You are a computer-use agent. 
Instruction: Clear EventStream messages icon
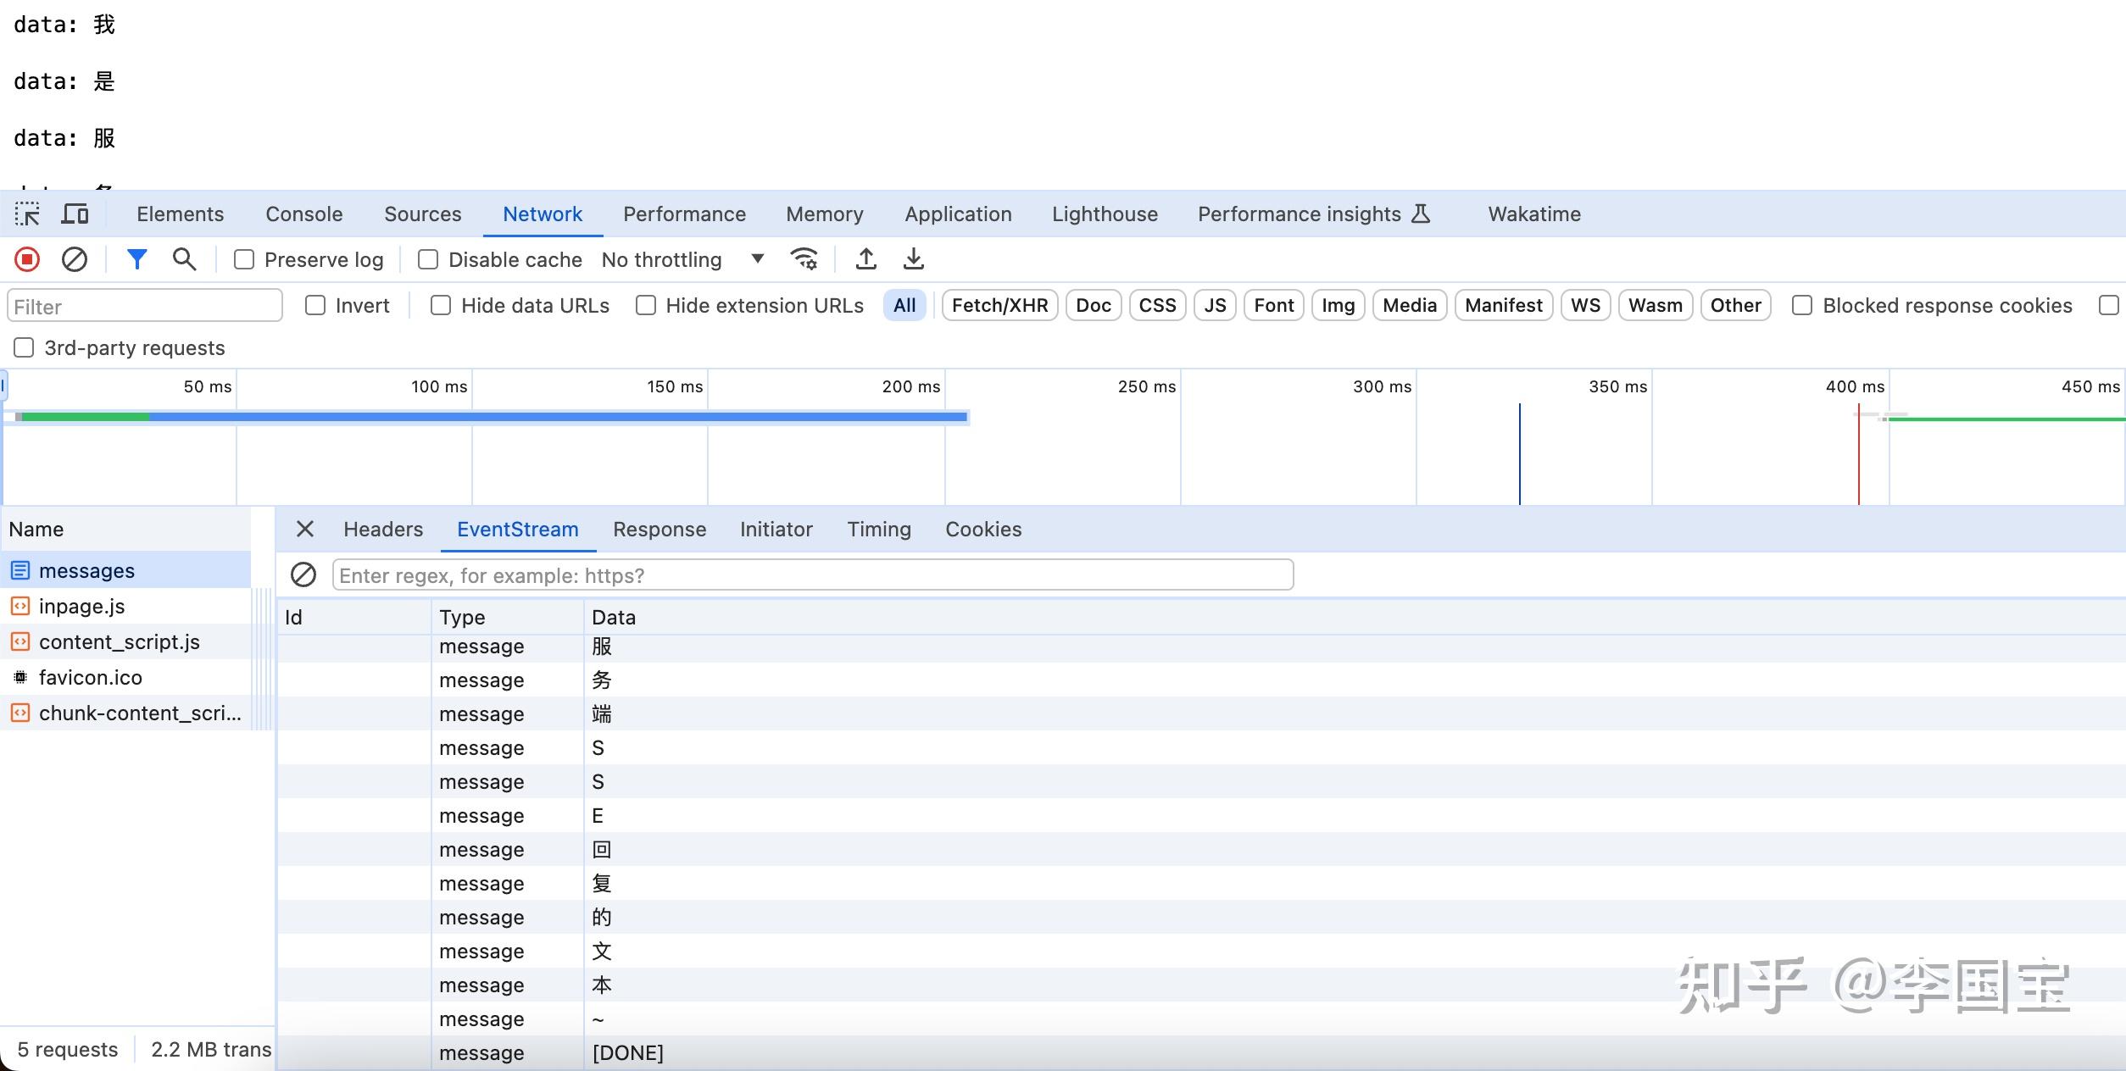[x=303, y=575]
